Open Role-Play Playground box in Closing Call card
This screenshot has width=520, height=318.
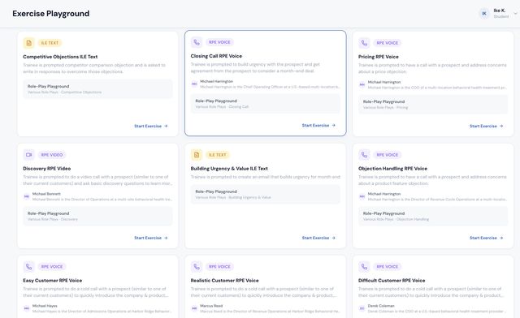(266, 104)
